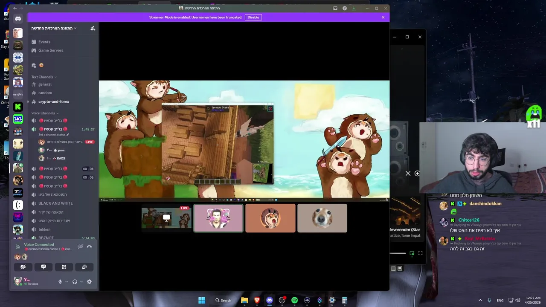Click the voice connection signal icon
The width and height of the screenshot is (546, 307).
[18, 246]
